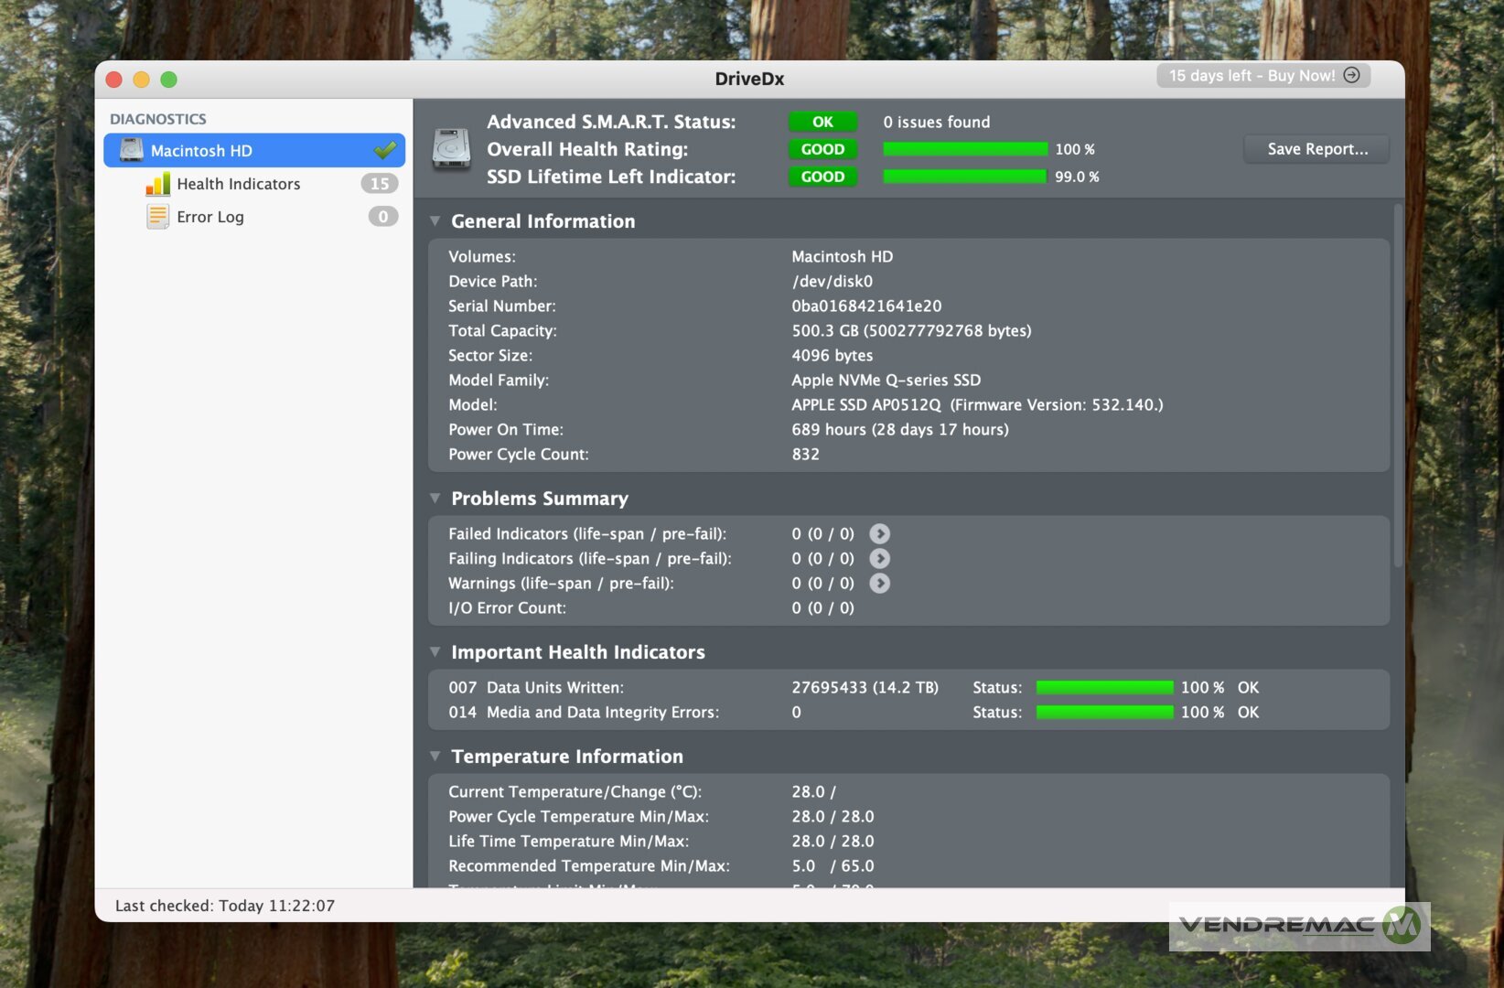Click recommended temperature 5.0 / 65.0 value
Viewport: 1504px width, 988px height.
coord(833,865)
